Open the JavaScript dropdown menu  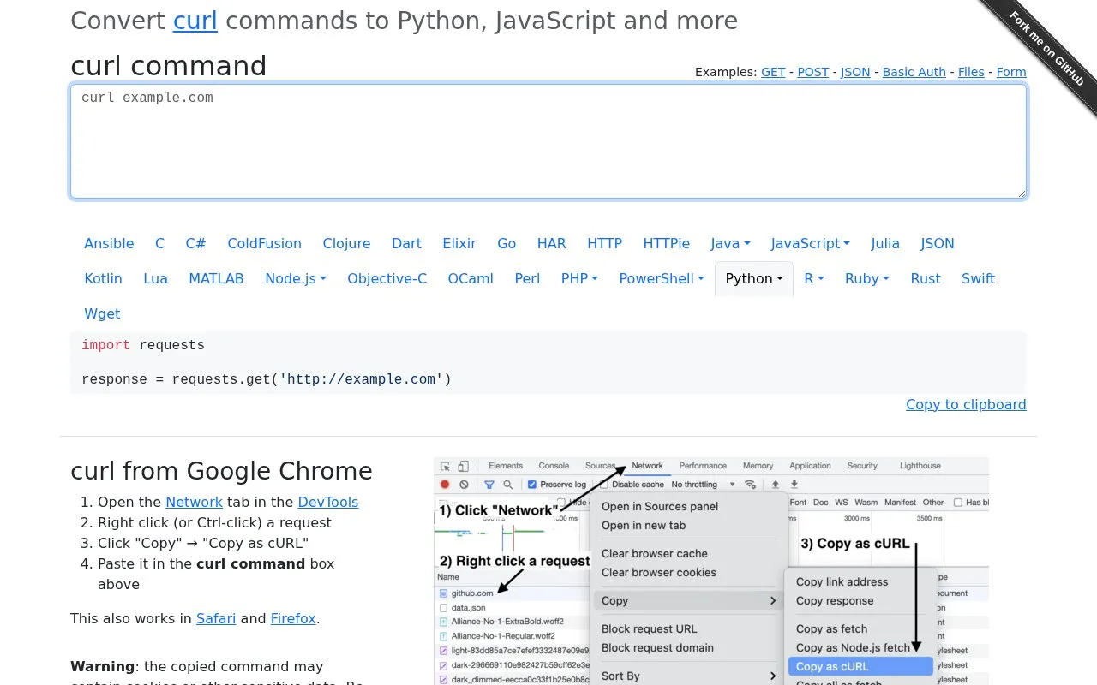click(810, 243)
